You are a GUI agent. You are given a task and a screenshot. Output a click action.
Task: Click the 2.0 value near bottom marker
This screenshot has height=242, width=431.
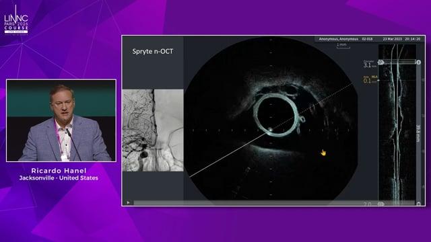pyautogui.click(x=367, y=204)
